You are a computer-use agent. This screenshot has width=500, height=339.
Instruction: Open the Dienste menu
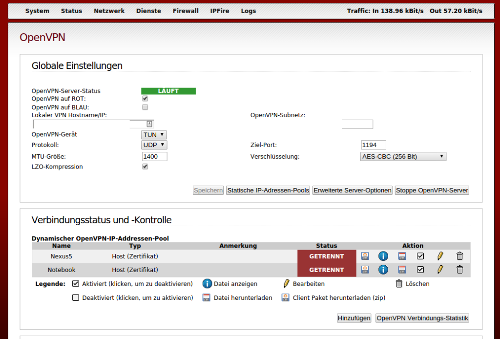[x=148, y=11]
